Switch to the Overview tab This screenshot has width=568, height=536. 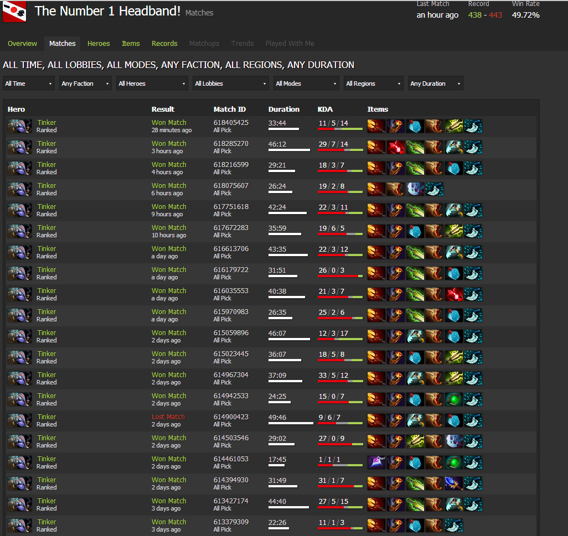click(23, 44)
